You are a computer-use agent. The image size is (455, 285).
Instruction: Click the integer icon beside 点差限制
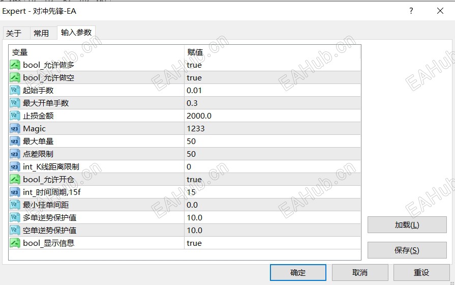[x=15, y=154]
